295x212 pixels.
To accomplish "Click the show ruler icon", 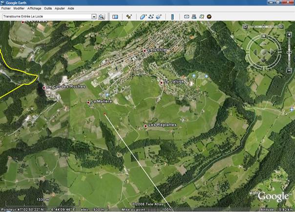I will pos(172,16).
